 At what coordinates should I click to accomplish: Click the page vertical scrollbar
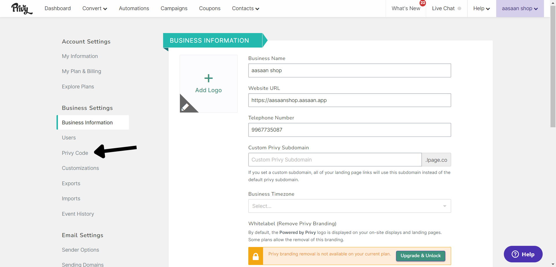553,67
